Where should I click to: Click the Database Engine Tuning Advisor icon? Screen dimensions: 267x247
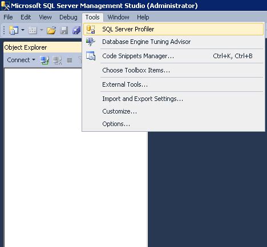tap(90, 42)
